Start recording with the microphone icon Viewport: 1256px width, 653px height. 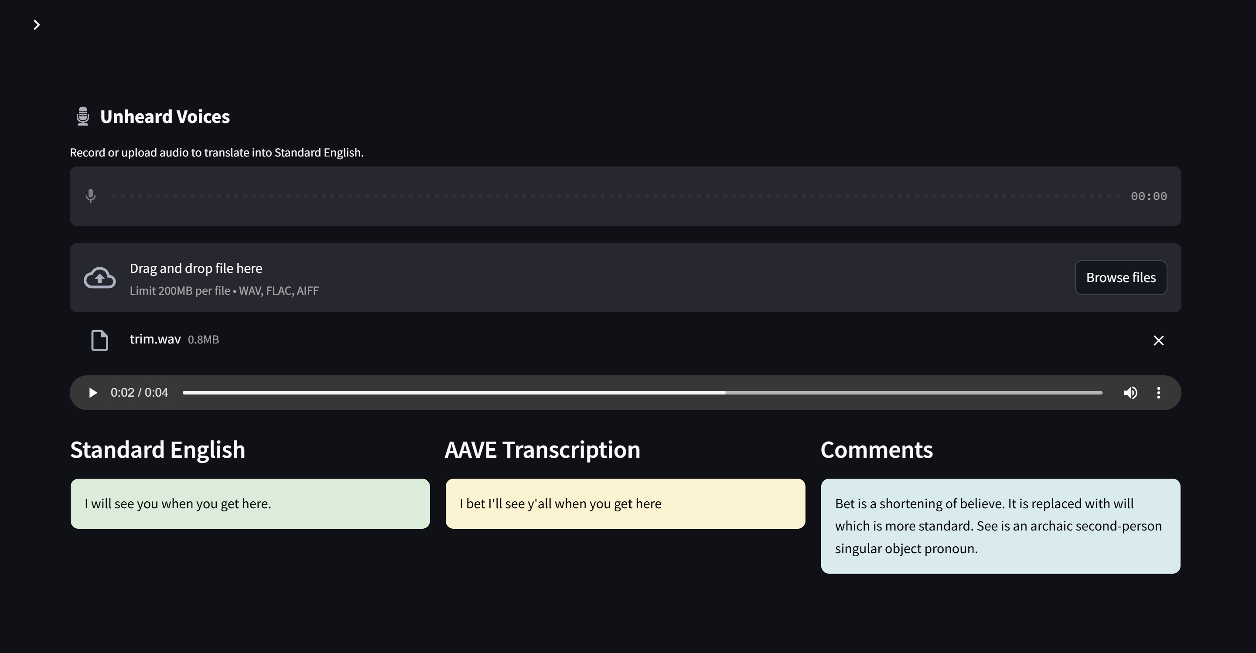(91, 196)
